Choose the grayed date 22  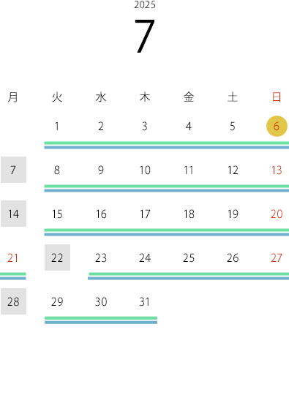pos(57,257)
